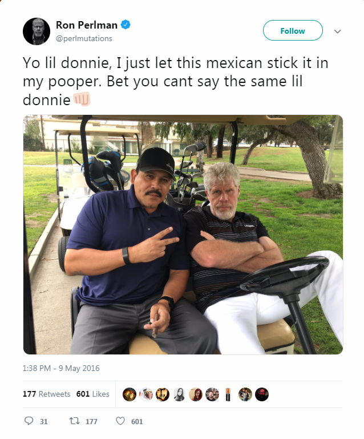Open the golf cart photo
Viewport: 364px width, 439px height.
coord(183,234)
